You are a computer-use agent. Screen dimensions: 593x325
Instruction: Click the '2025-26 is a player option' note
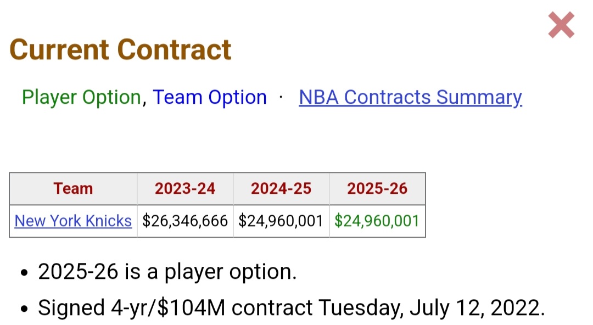coord(167,272)
